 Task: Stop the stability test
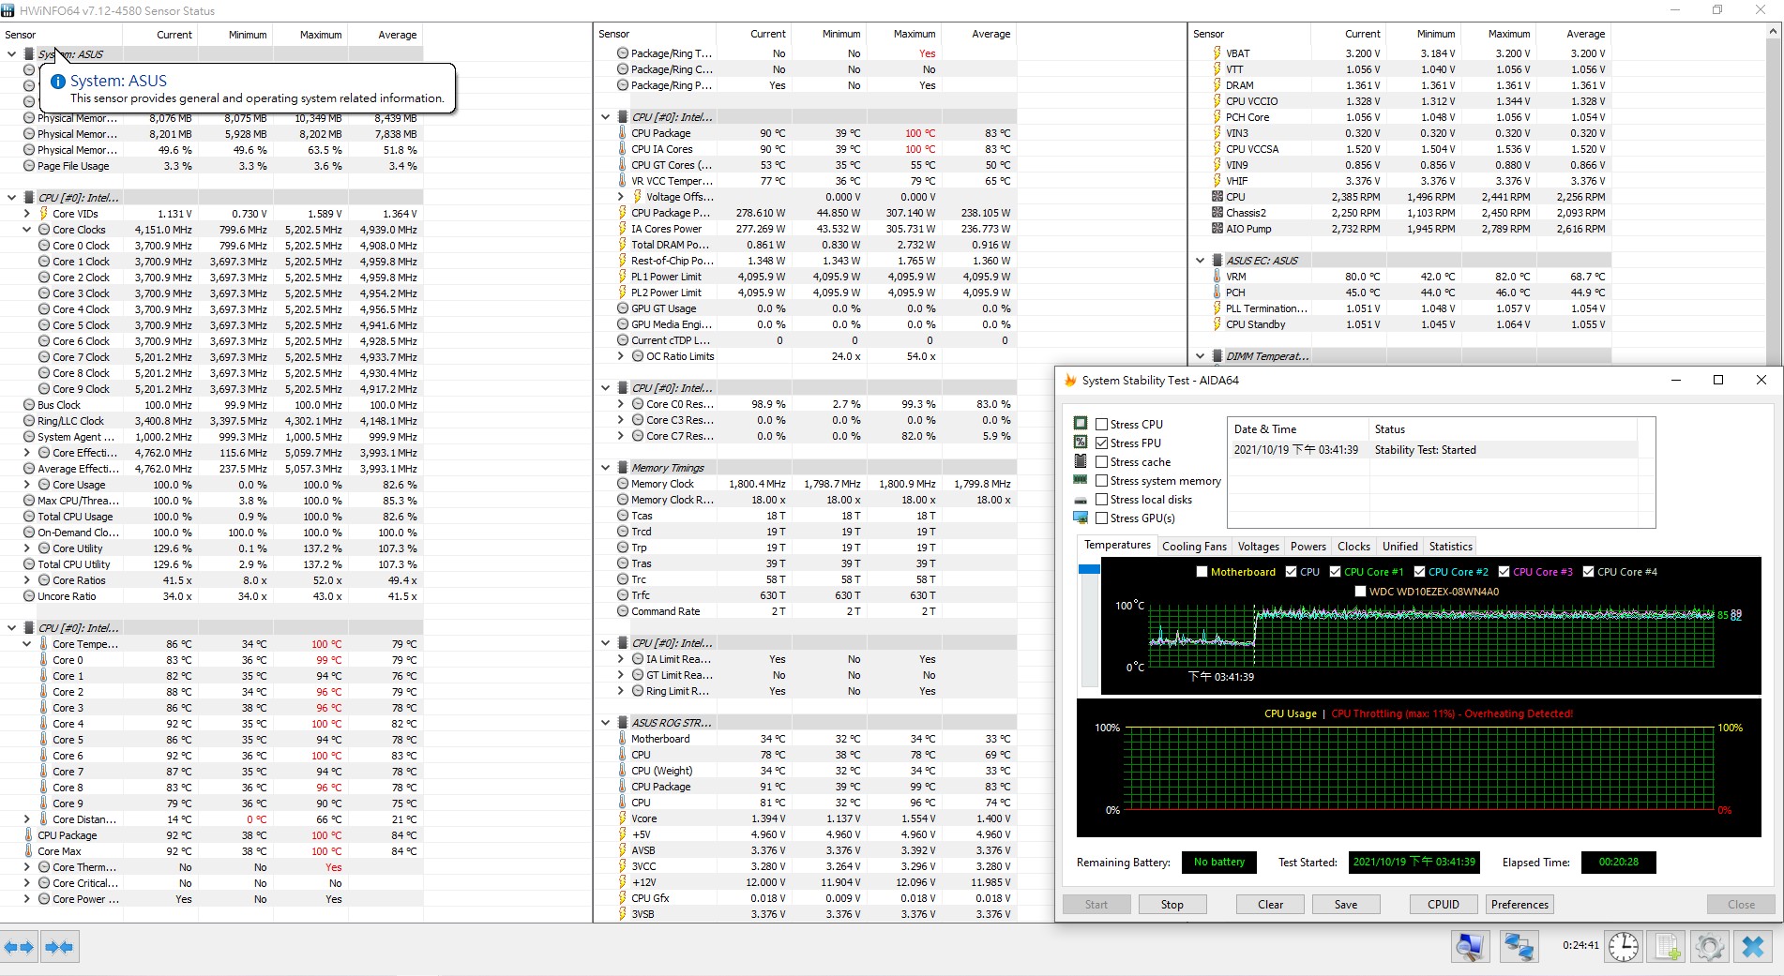[1172, 905]
